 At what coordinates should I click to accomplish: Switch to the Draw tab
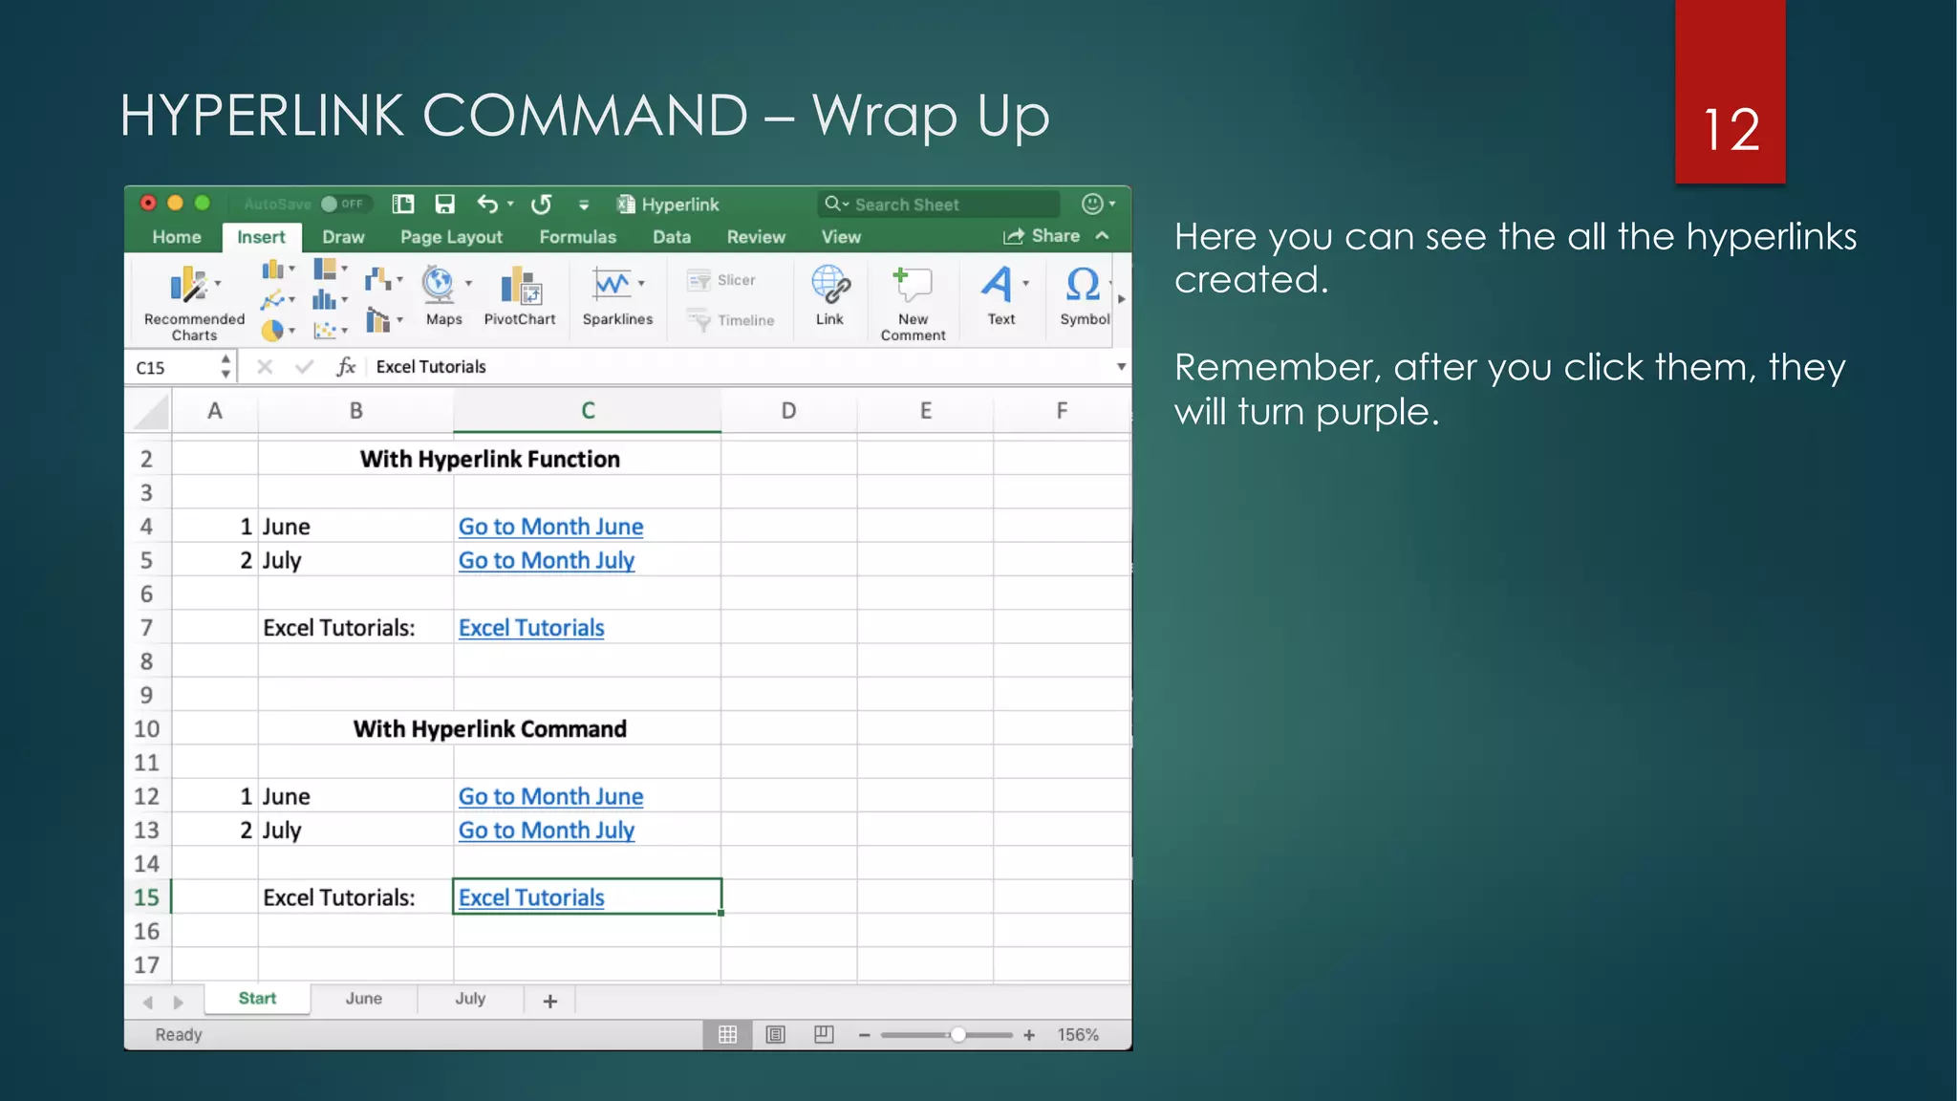[x=343, y=237]
